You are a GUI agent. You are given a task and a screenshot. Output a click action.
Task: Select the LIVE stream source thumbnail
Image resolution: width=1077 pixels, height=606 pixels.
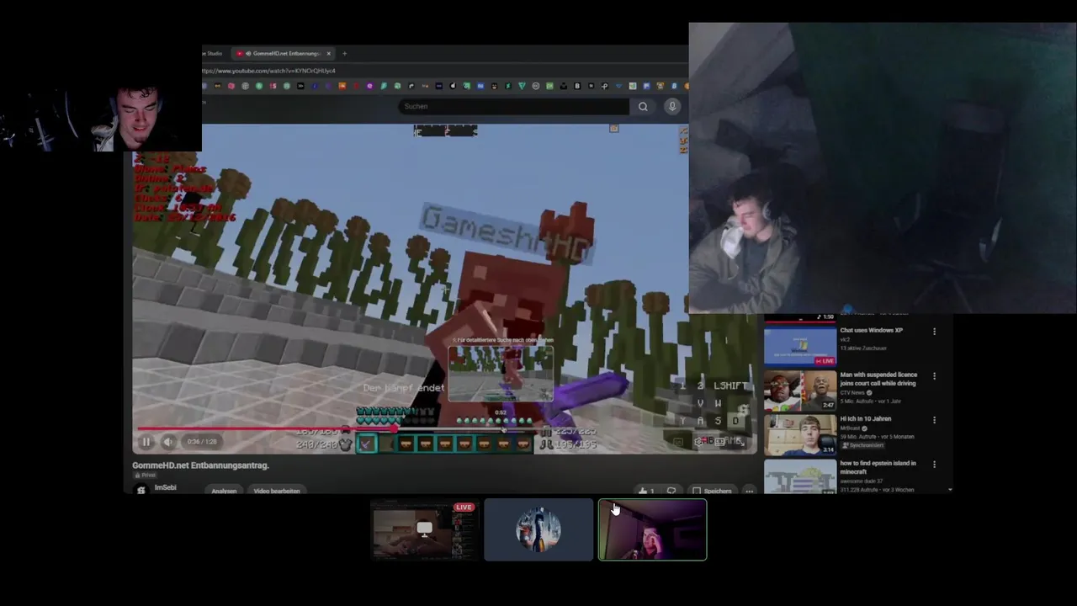(424, 529)
